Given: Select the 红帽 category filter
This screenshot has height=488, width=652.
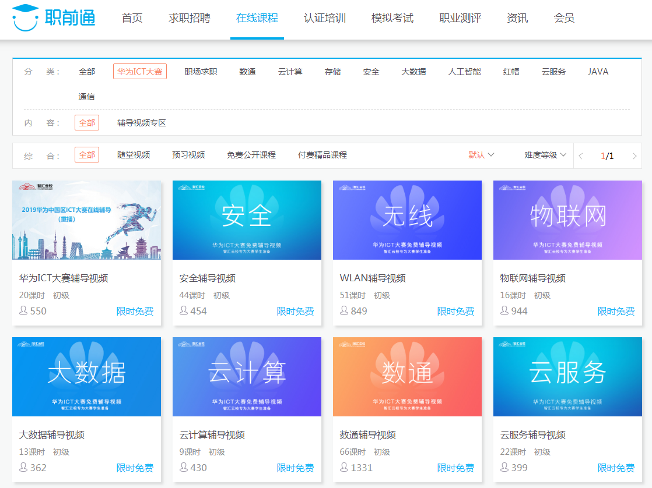Looking at the screenshot, I should click(x=511, y=72).
